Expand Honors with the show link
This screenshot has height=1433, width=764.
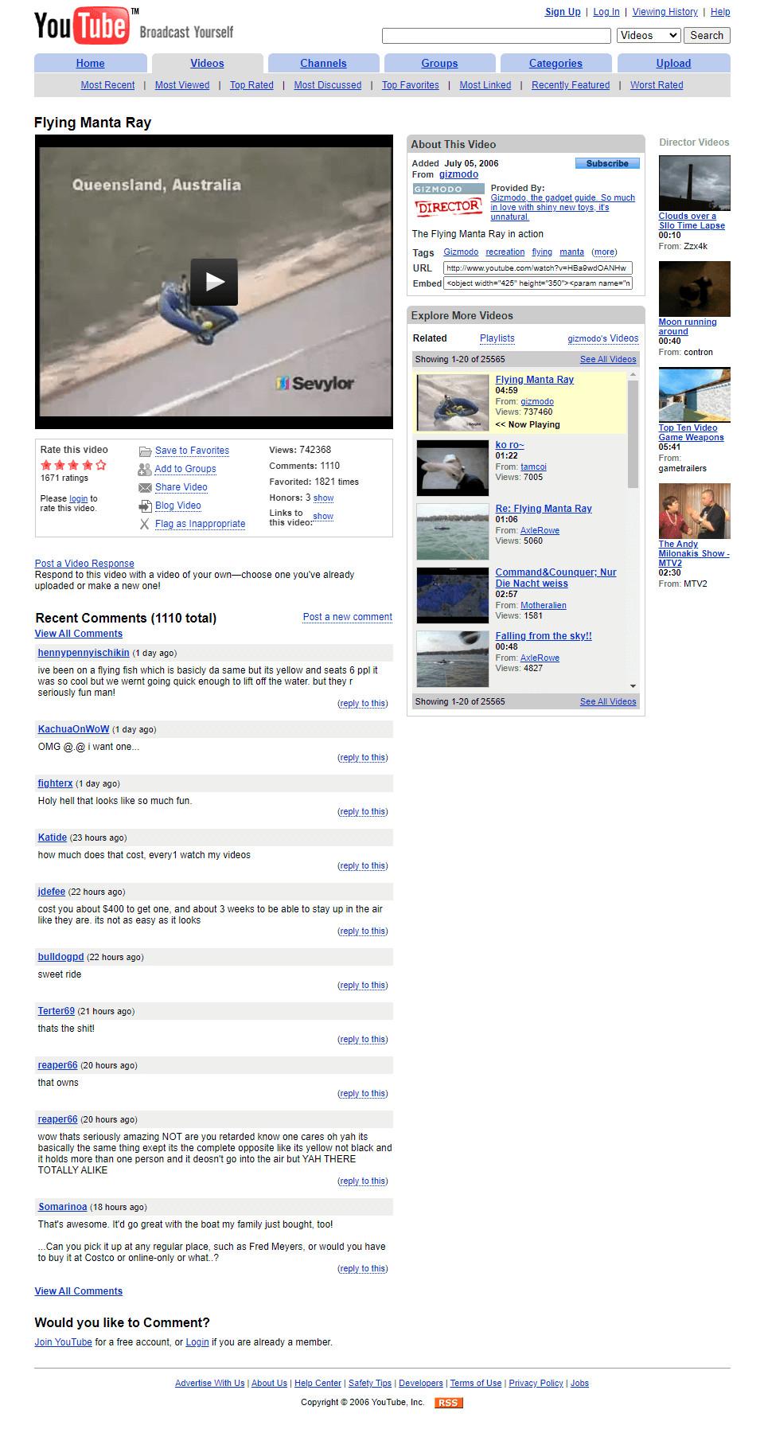(x=323, y=498)
